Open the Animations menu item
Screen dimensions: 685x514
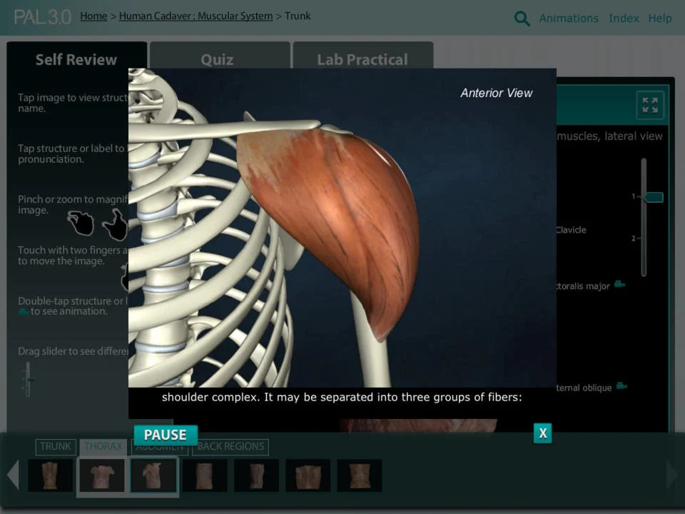(569, 18)
